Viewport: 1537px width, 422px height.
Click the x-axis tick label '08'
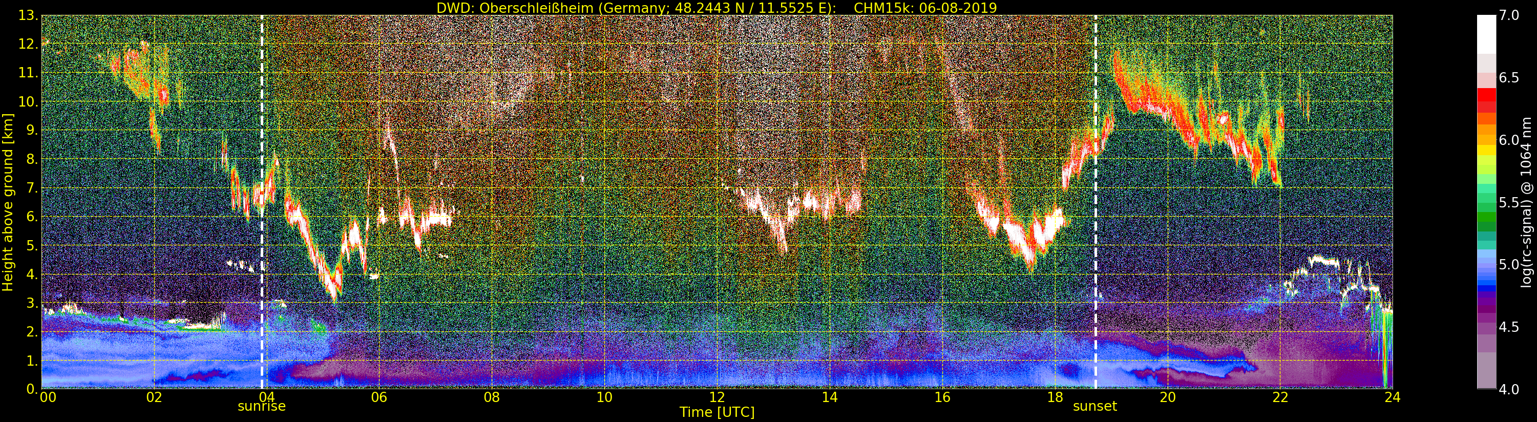(x=492, y=397)
